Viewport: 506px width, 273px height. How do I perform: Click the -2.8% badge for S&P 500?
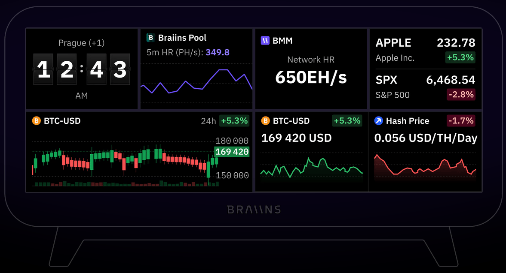[x=461, y=95]
